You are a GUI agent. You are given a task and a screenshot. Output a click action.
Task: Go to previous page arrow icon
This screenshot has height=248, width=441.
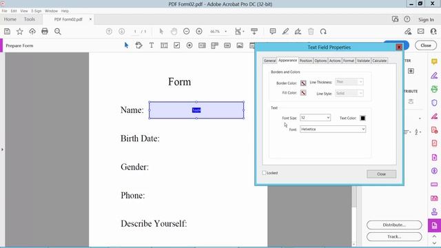(x=109, y=32)
